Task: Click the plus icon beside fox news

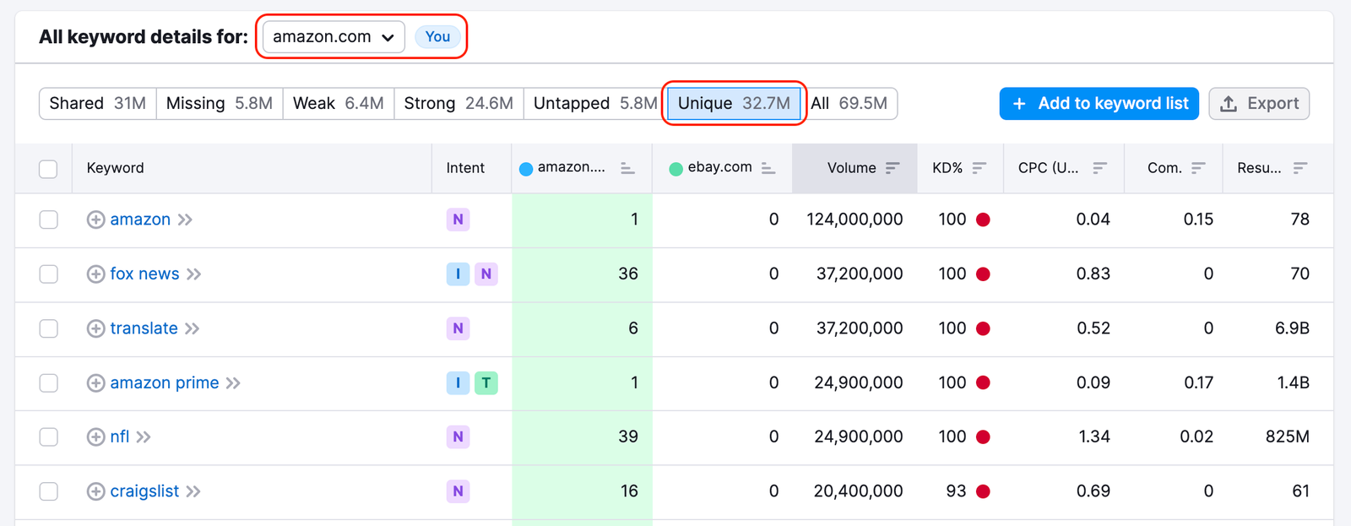Action: coord(96,274)
